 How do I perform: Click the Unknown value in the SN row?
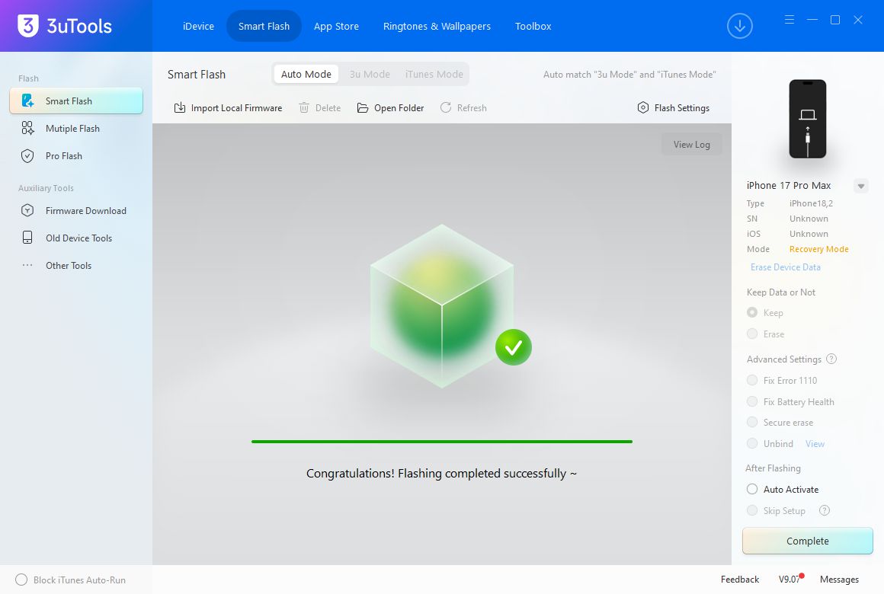tap(809, 219)
